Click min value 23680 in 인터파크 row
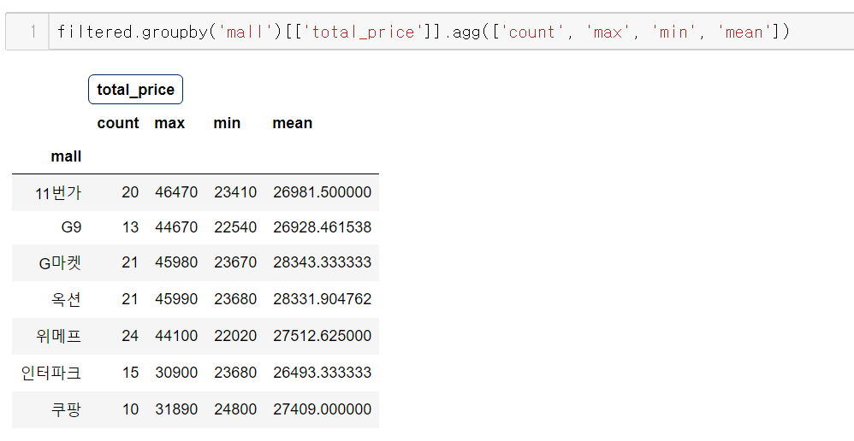This screenshot has height=441, width=854. (x=235, y=373)
